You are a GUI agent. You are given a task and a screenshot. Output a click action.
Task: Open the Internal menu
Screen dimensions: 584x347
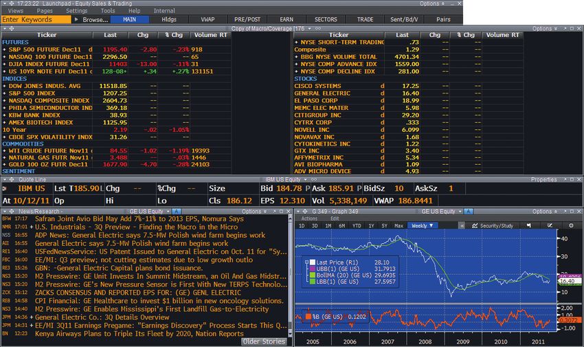(x=164, y=11)
